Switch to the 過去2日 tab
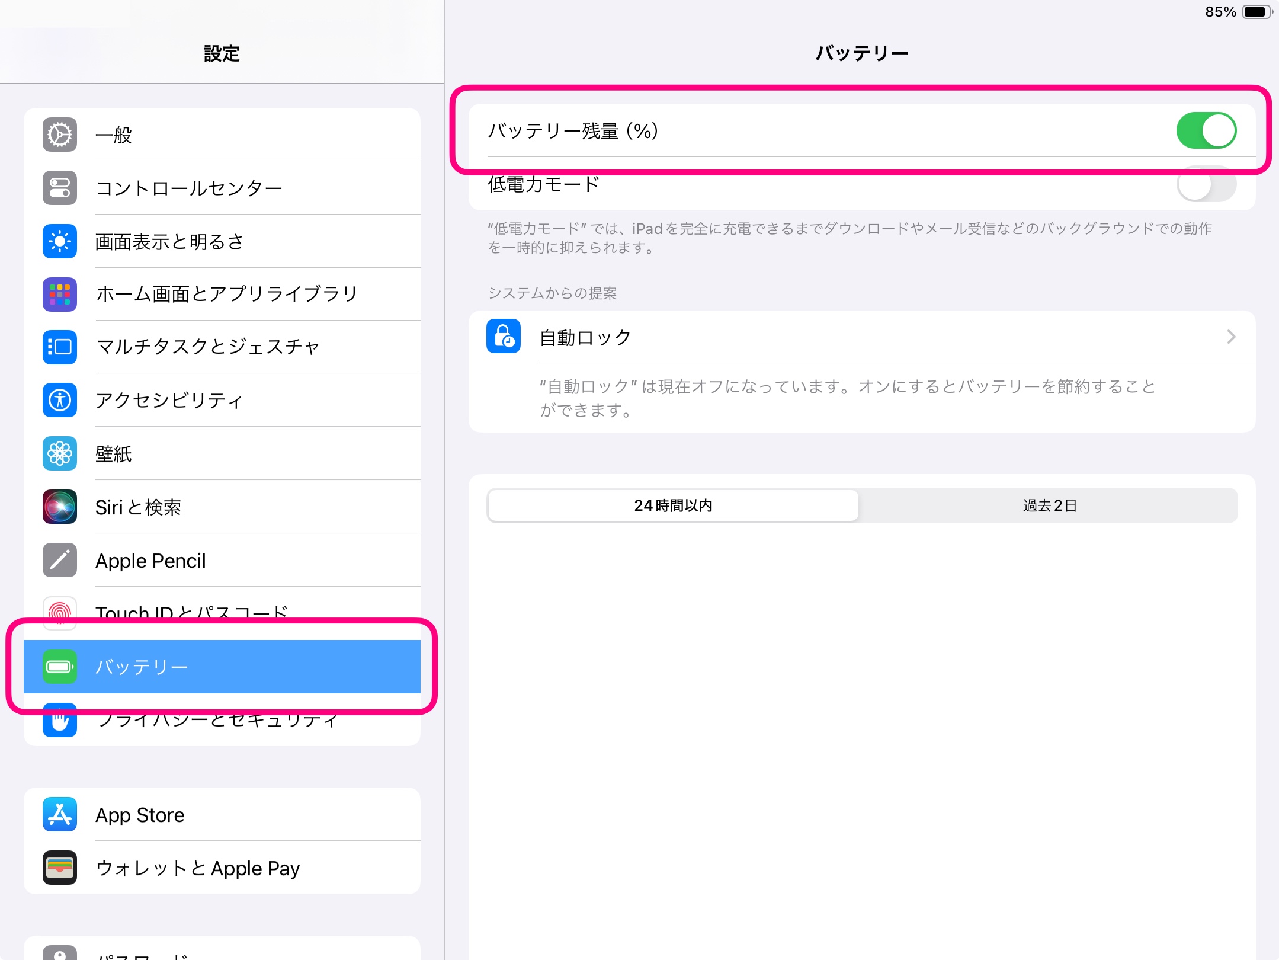This screenshot has width=1279, height=960. pos(1049,505)
